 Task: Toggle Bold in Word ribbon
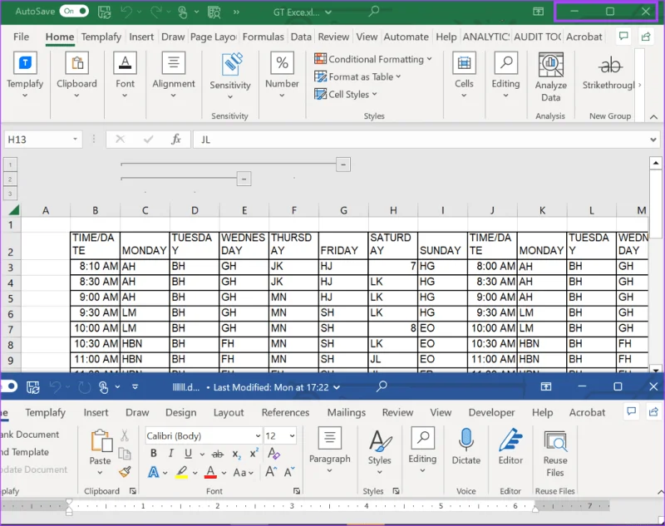click(154, 454)
